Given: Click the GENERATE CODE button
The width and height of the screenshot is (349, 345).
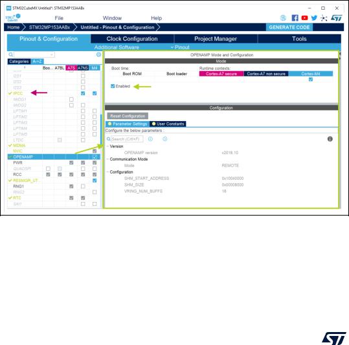Looking at the screenshot, I should coord(289,27).
